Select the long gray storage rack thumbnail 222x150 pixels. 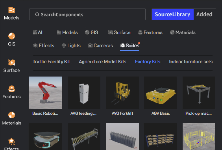pyautogui.click(x=122, y=137)
